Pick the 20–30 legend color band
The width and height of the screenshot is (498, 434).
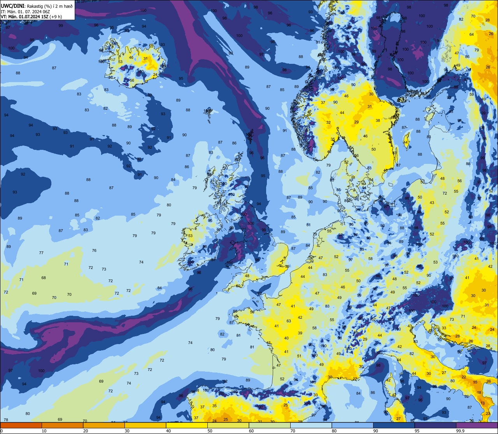(104, 425)
